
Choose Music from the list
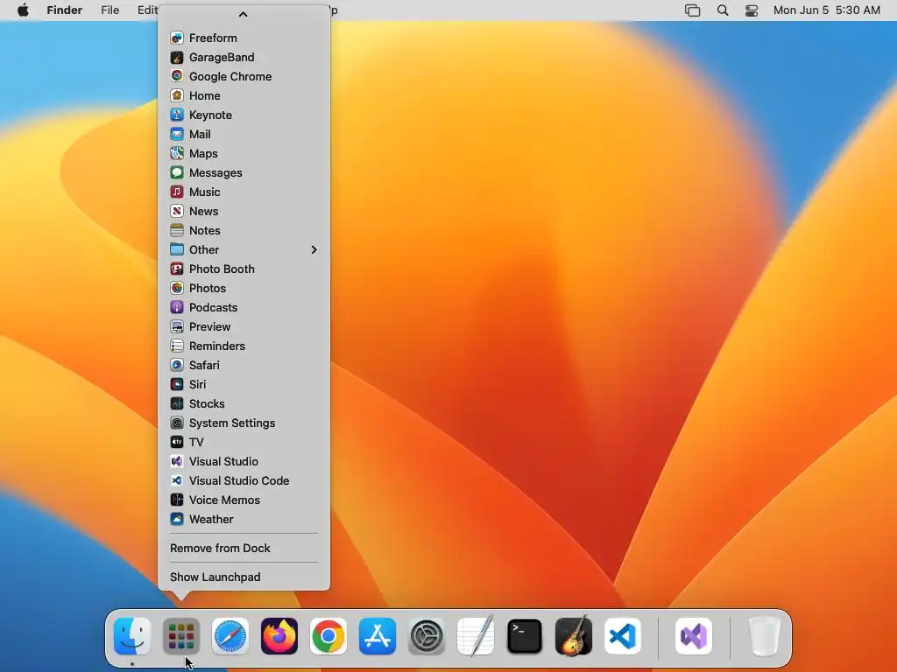point(244,192)
